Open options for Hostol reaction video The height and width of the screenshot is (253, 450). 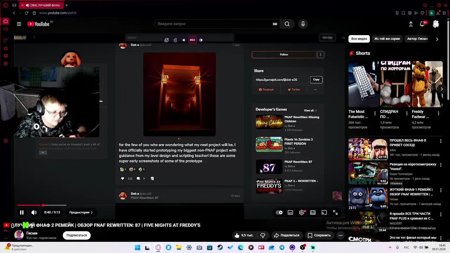(x=441, y=165)
